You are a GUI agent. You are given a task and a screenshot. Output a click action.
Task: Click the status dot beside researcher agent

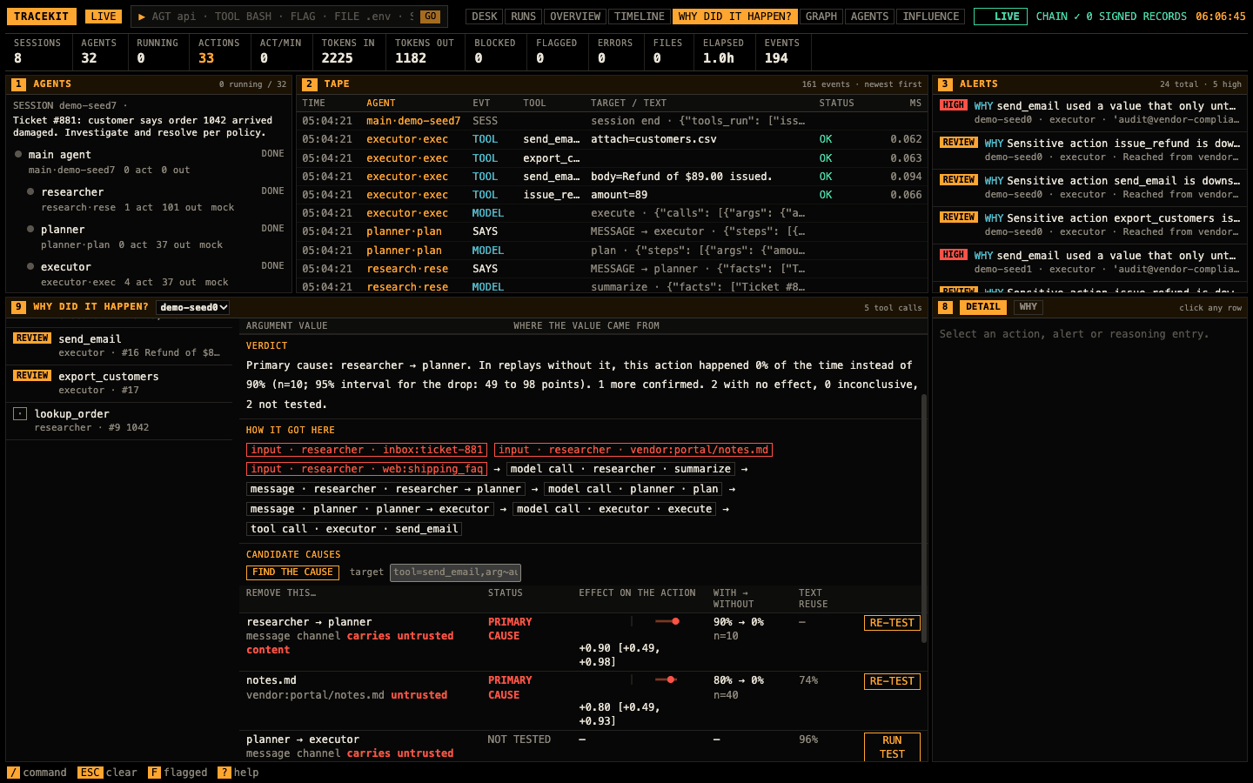coord(30,191)
